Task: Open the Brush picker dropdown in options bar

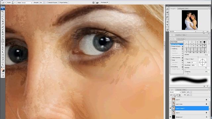Action: click(15, 3)
